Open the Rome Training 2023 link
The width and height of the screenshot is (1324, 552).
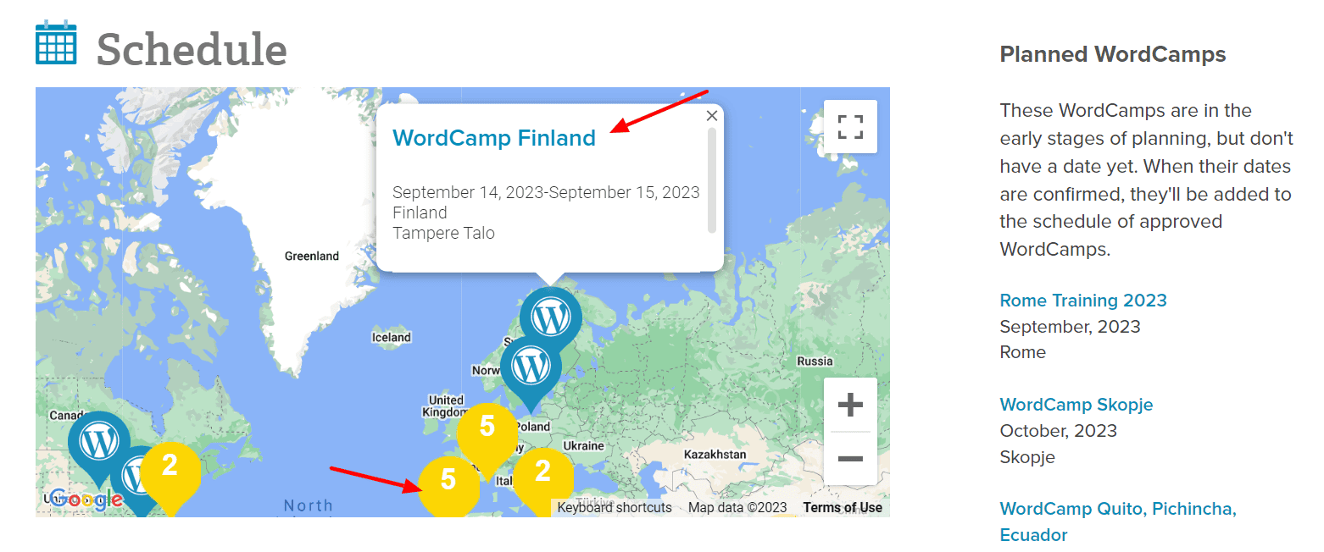(x=1083, y=301)
